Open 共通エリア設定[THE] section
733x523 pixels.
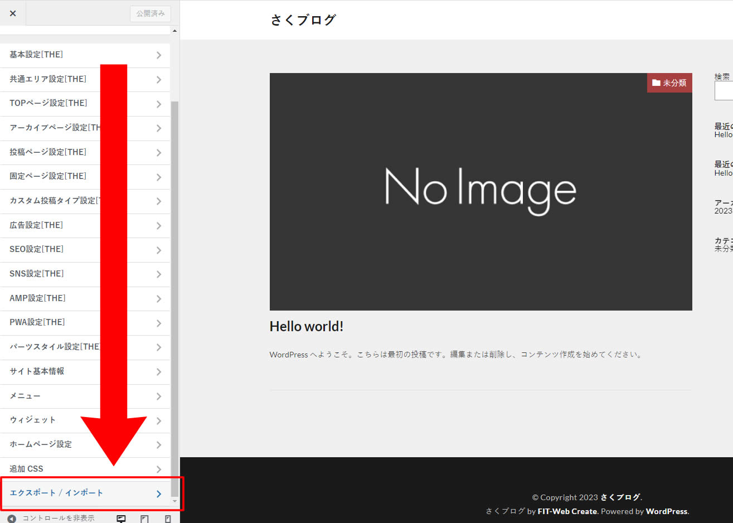(85, 79)
